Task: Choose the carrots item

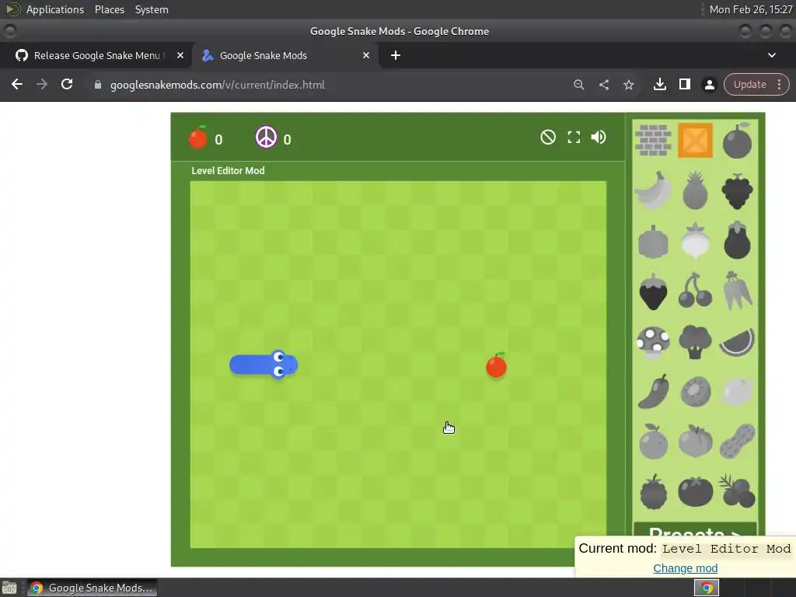Action: [737, 291]
